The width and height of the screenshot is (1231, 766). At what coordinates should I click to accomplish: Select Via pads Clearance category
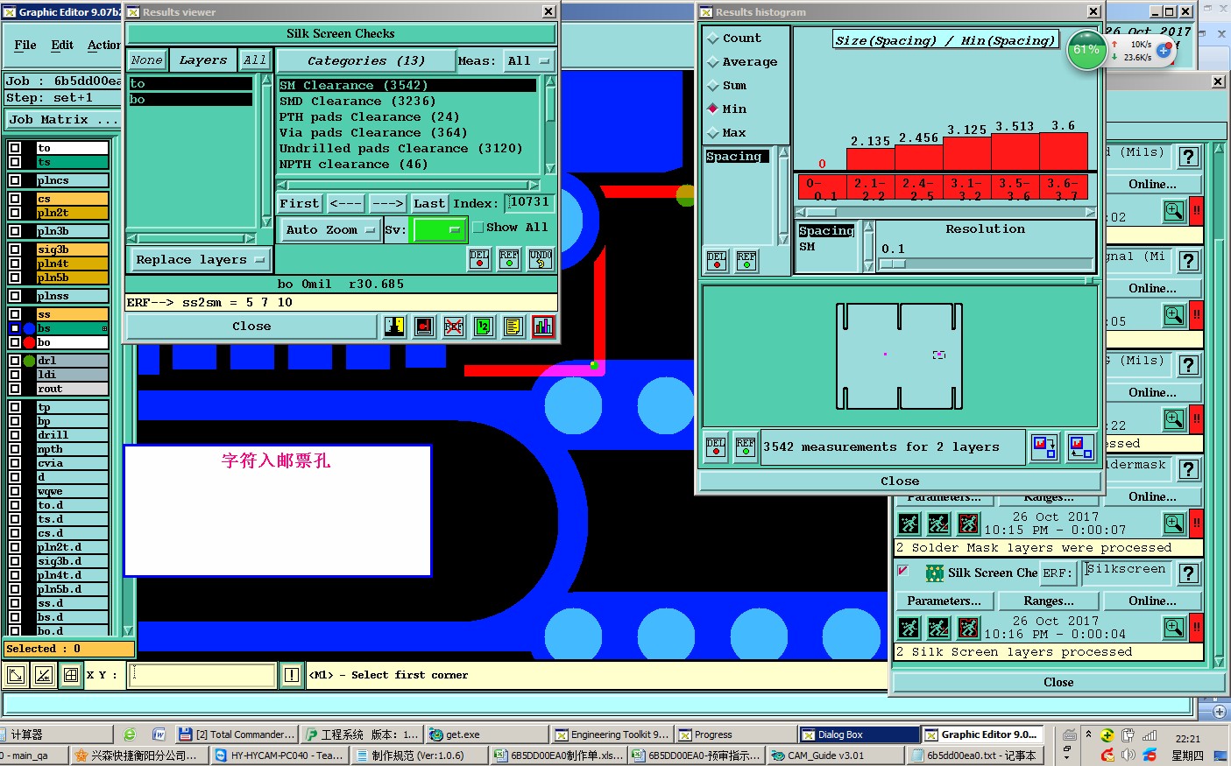pyautogui.click(x=373, y=133)
